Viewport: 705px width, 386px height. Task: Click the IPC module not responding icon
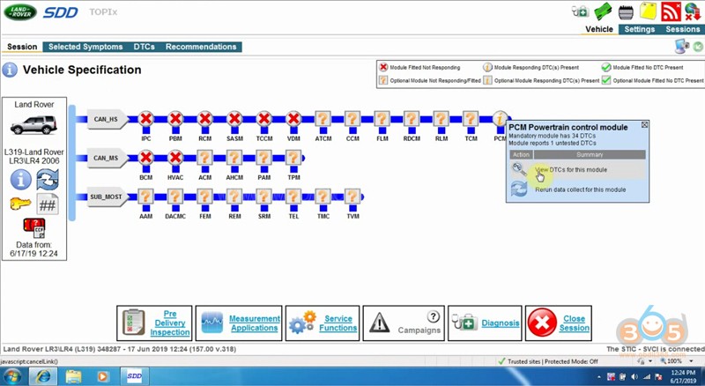pyautogui.click(x=145, y=119)
